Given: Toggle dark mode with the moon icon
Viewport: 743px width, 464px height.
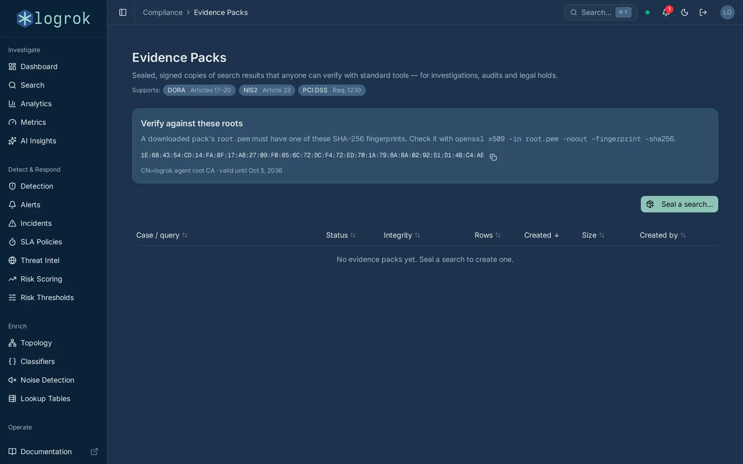Looking at the screenshot, I should [x=685, y=12].
